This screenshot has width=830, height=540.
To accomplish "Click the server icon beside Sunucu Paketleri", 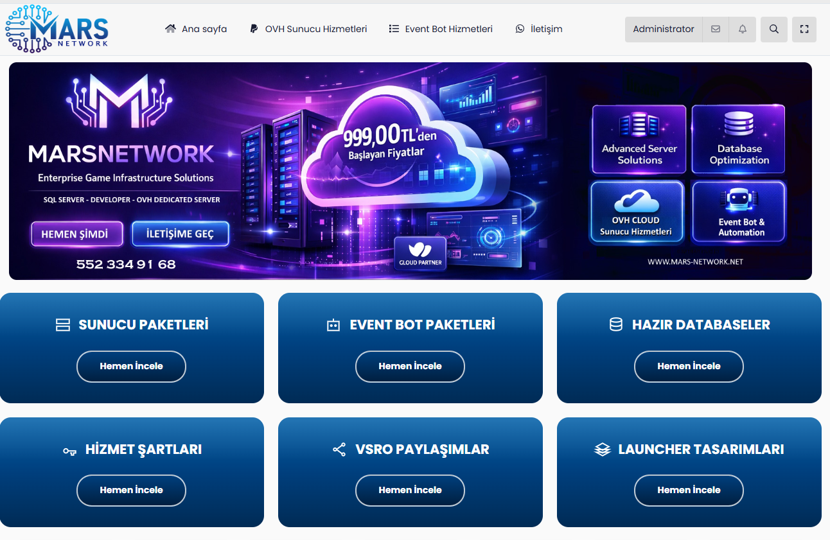I will pyautogui.click(x=63, y=325).
